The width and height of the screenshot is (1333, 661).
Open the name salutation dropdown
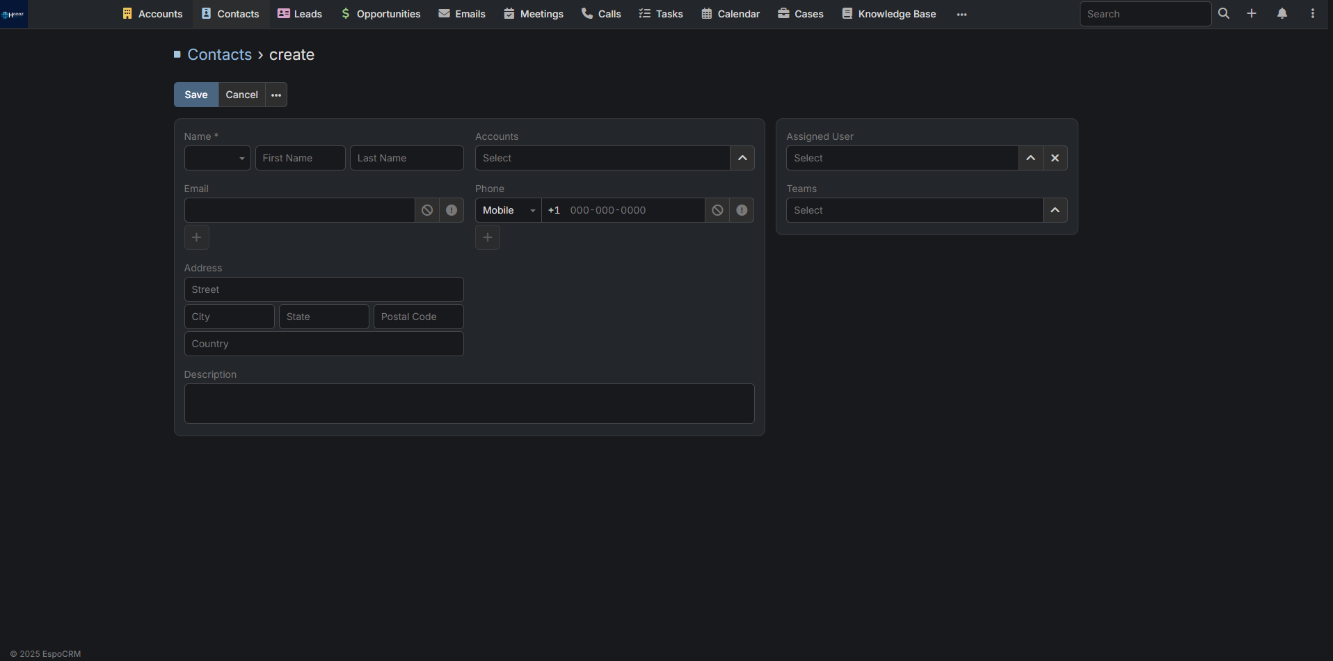218,158
